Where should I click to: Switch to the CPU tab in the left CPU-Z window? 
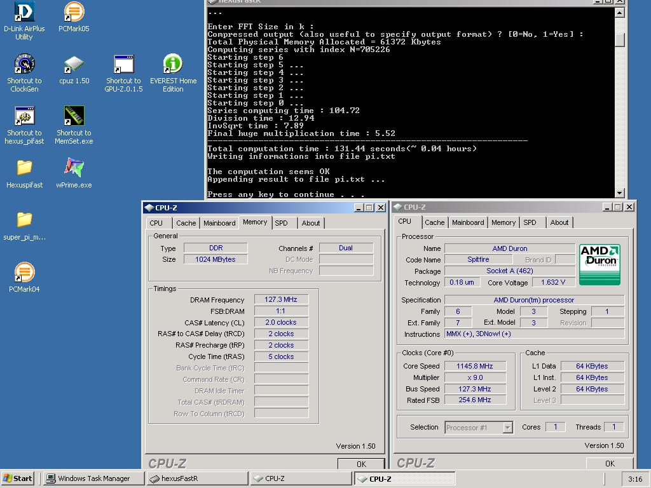(156, 223)
